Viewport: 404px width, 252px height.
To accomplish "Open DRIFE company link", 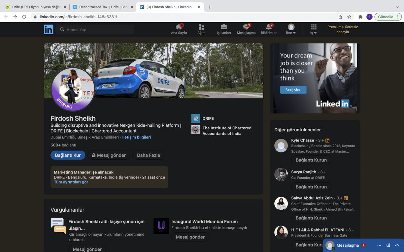I will (x=203, y=118).
